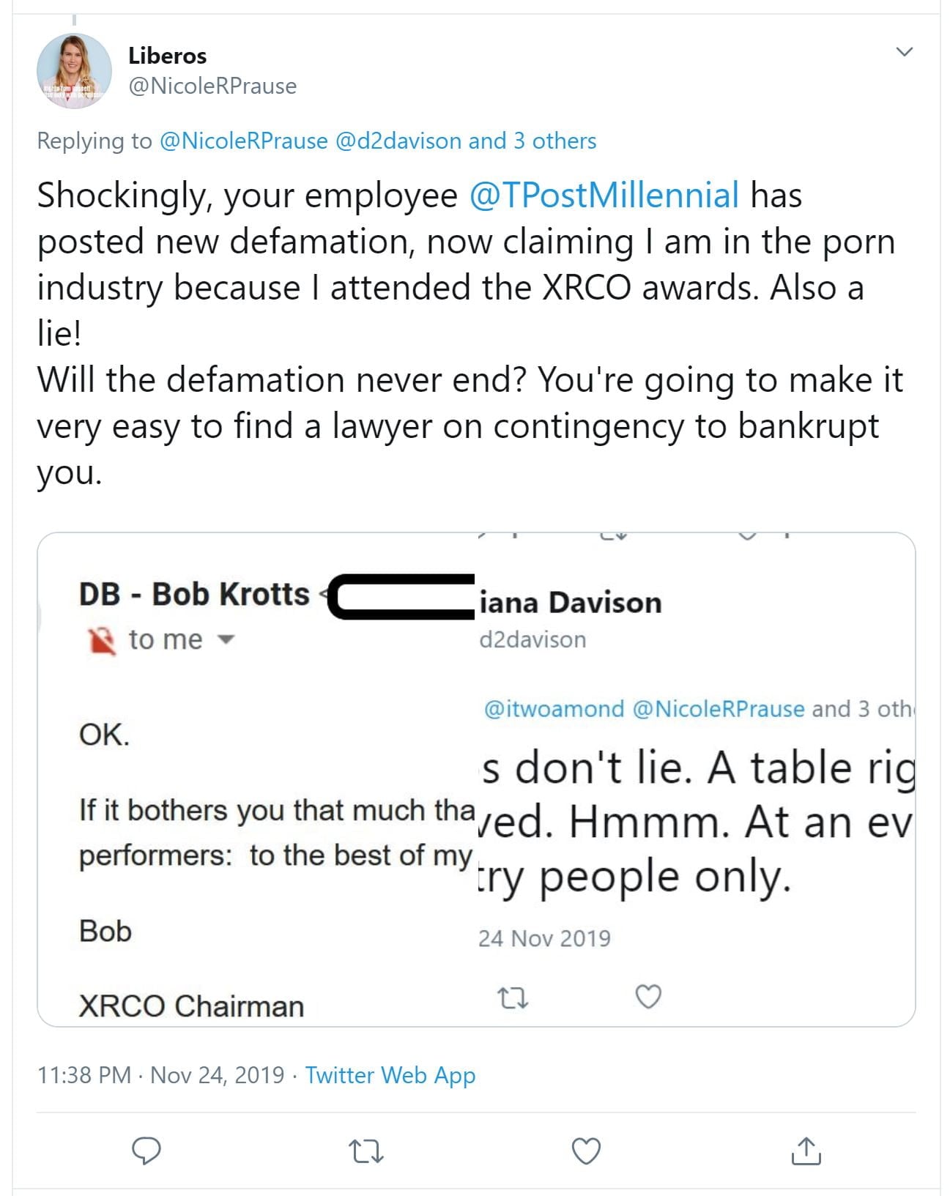Retweet this tweet using bottom icon

click(x=366, y=1151)
